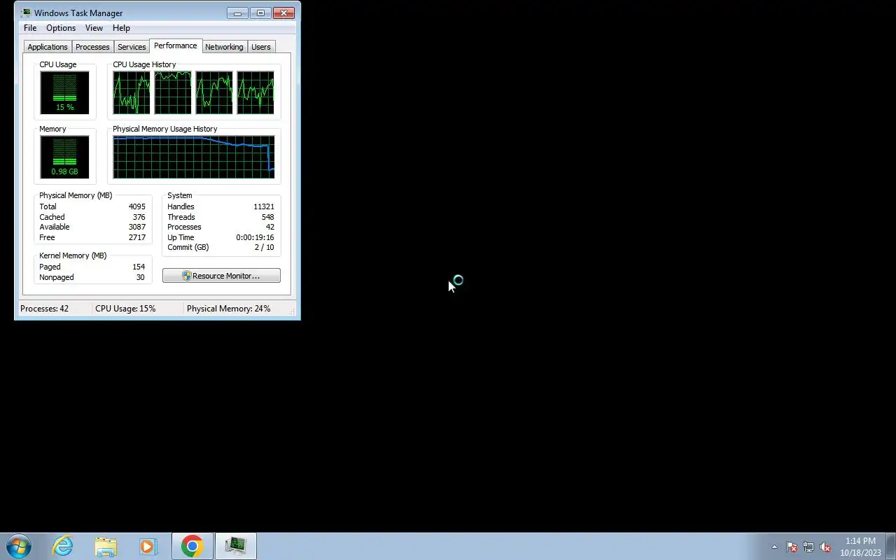This screenshot has height=560, width=896.
Task: Switch to the Users tab
Action: pyautogui.click(x=261, y=47)
